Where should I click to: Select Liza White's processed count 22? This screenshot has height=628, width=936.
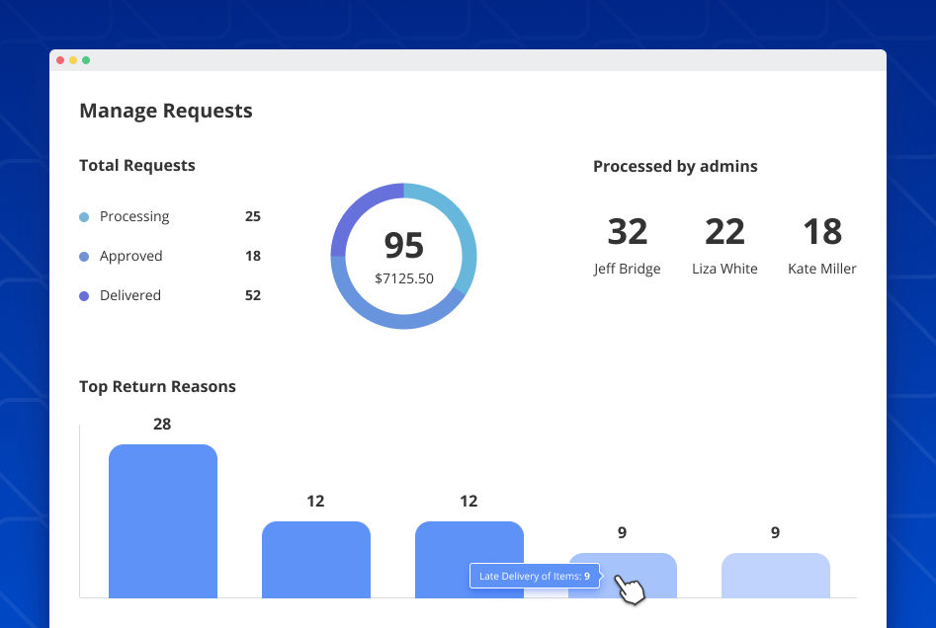724,230
